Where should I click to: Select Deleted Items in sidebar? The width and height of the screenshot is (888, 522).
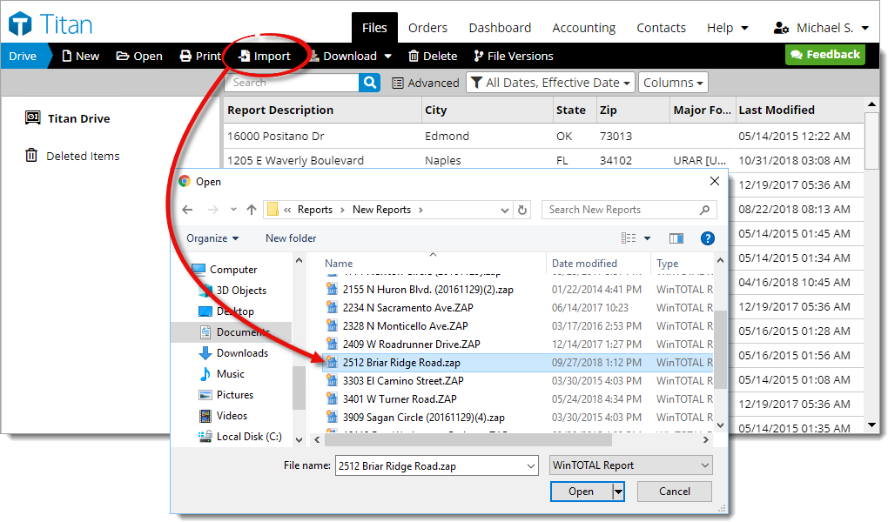(x=83, y=156)
